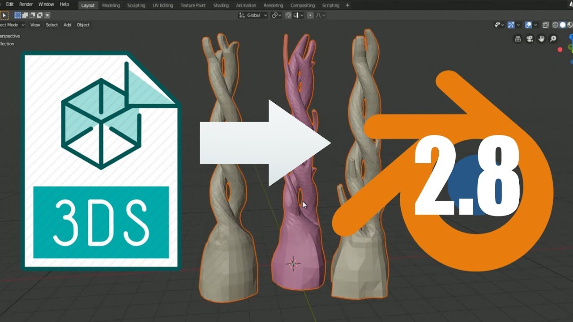The image size is (573, 322).
Task: Open the viewport Select menu
Action: coord(52,25)
